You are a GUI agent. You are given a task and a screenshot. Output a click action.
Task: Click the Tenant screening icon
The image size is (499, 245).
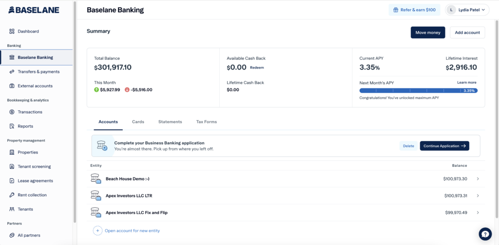(12, 166)
